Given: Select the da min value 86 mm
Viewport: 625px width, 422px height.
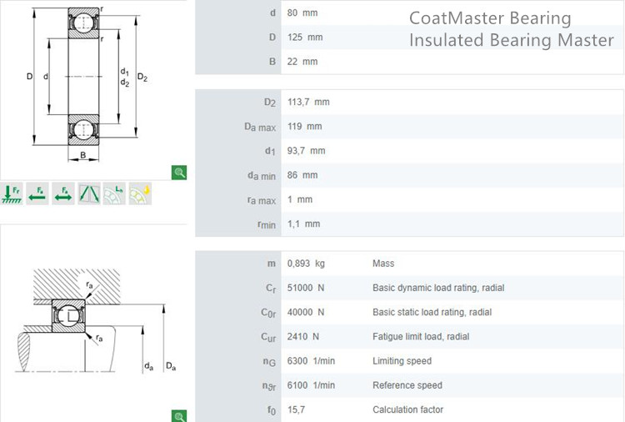Looking at the screenshot, I should tap(302, 174).
